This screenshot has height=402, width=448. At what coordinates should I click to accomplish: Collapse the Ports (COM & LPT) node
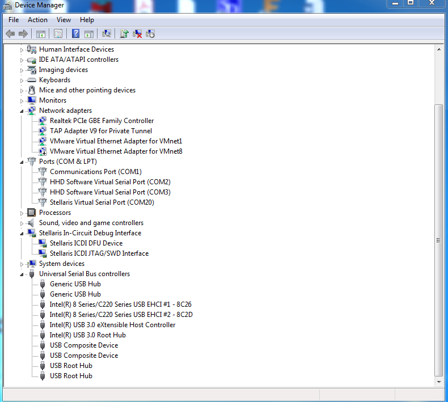click(22, 162)
